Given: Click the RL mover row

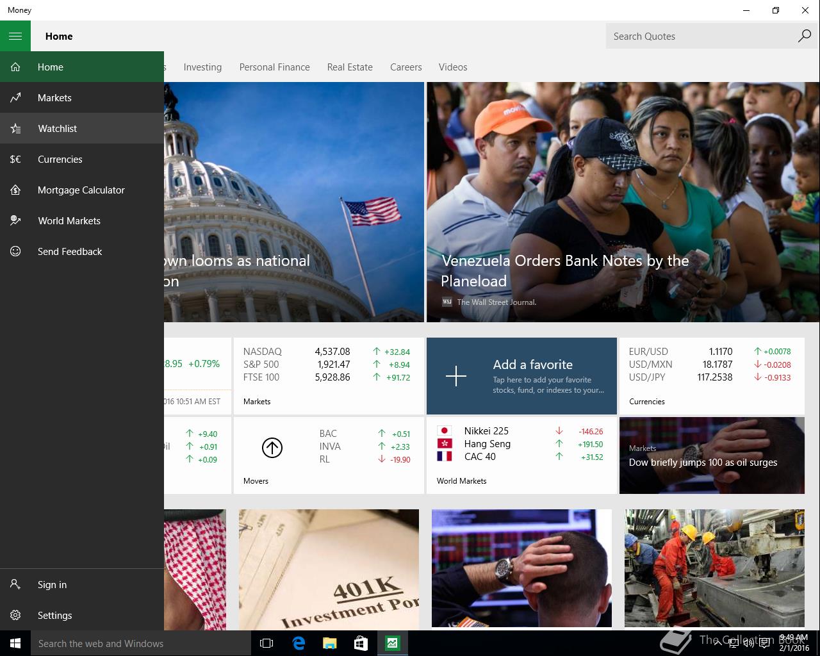Looking at the screenshot, I should click(x=365, y=459).
